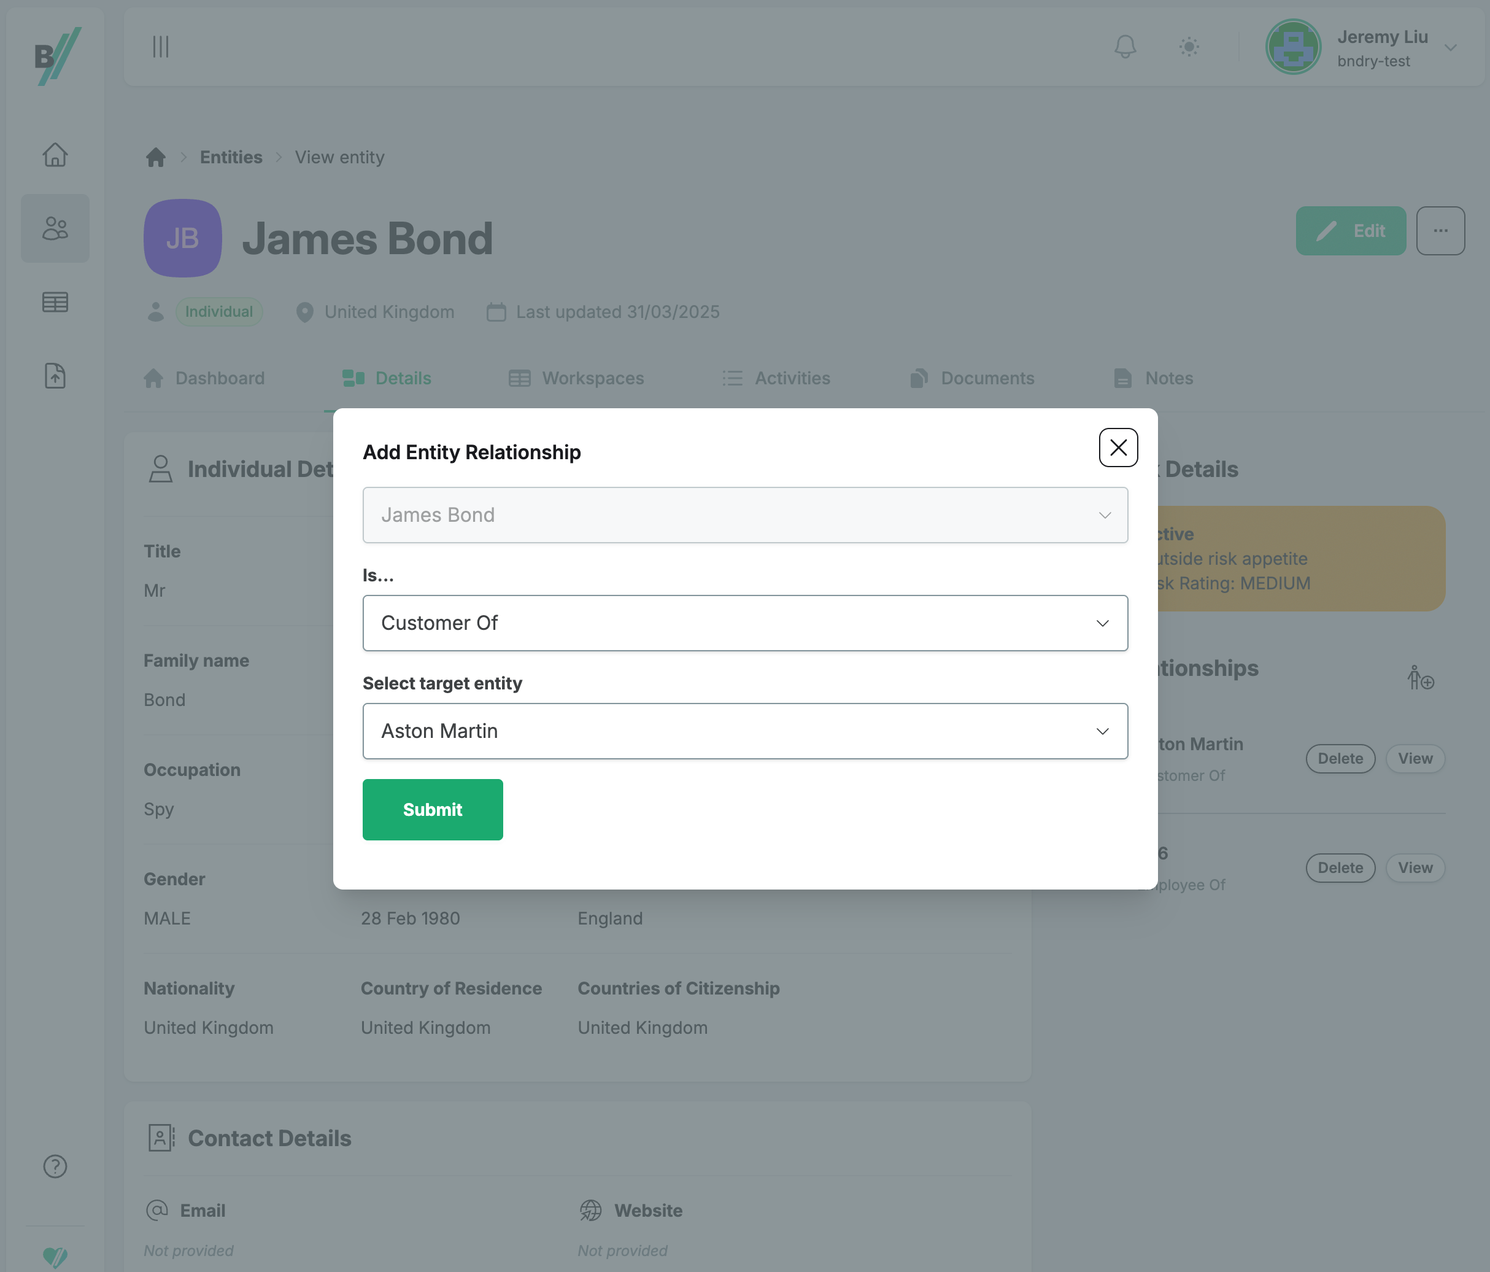Click the Workspaces tab table icon

pyautogui.click(x=520, y=378)
